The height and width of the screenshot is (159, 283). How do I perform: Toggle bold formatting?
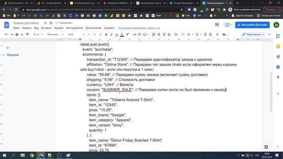tap(106, 34)
